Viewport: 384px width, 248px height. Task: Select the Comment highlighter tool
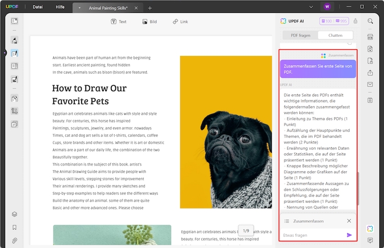14,40
